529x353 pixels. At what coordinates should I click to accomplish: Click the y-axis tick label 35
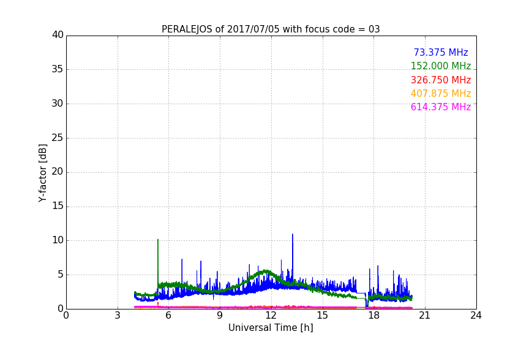[x=58, y=69]
